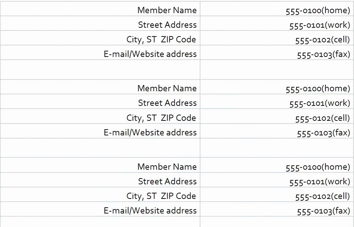Screen dimensions: 354x227
Task: Click City, ST ZIP Code in first block
Action: click(161, 39)
